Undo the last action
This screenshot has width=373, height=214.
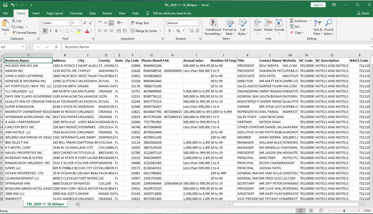tap(13, 5)
